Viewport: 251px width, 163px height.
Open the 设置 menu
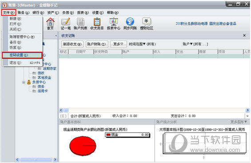coord(98,12)
